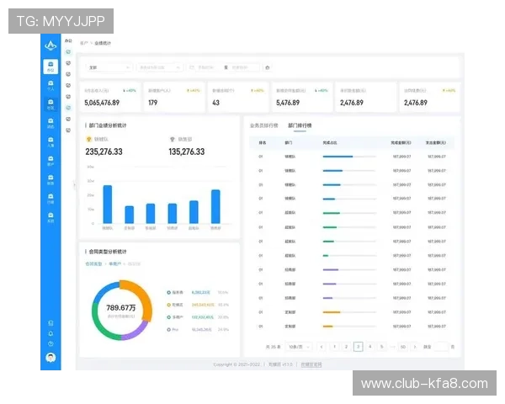Click the orange segment of the donut chart

(146, 300)
